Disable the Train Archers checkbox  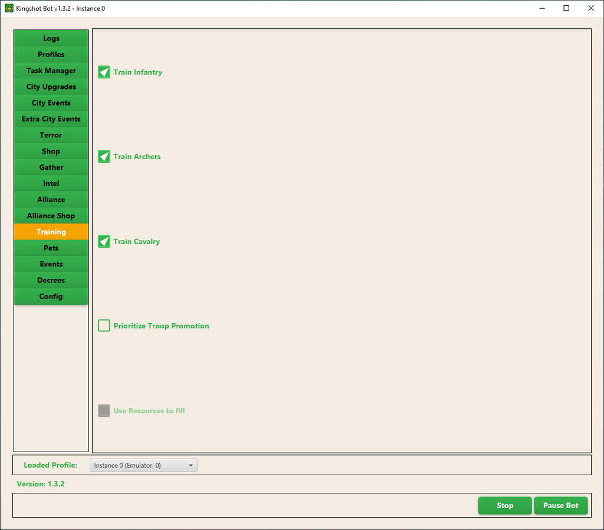pyautogui.click(x=104, y=157)
